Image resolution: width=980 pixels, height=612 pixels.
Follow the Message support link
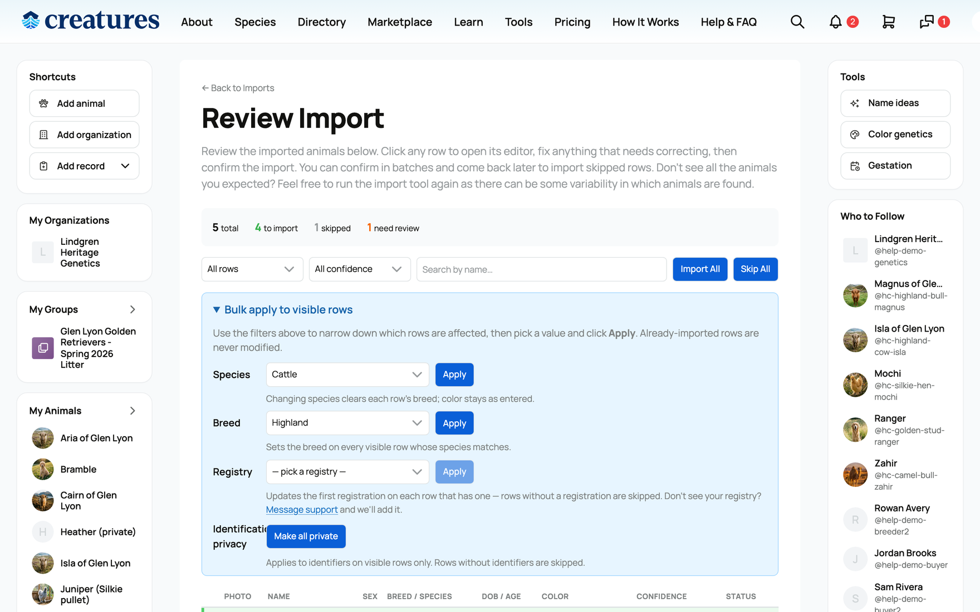tap(302, 510)
